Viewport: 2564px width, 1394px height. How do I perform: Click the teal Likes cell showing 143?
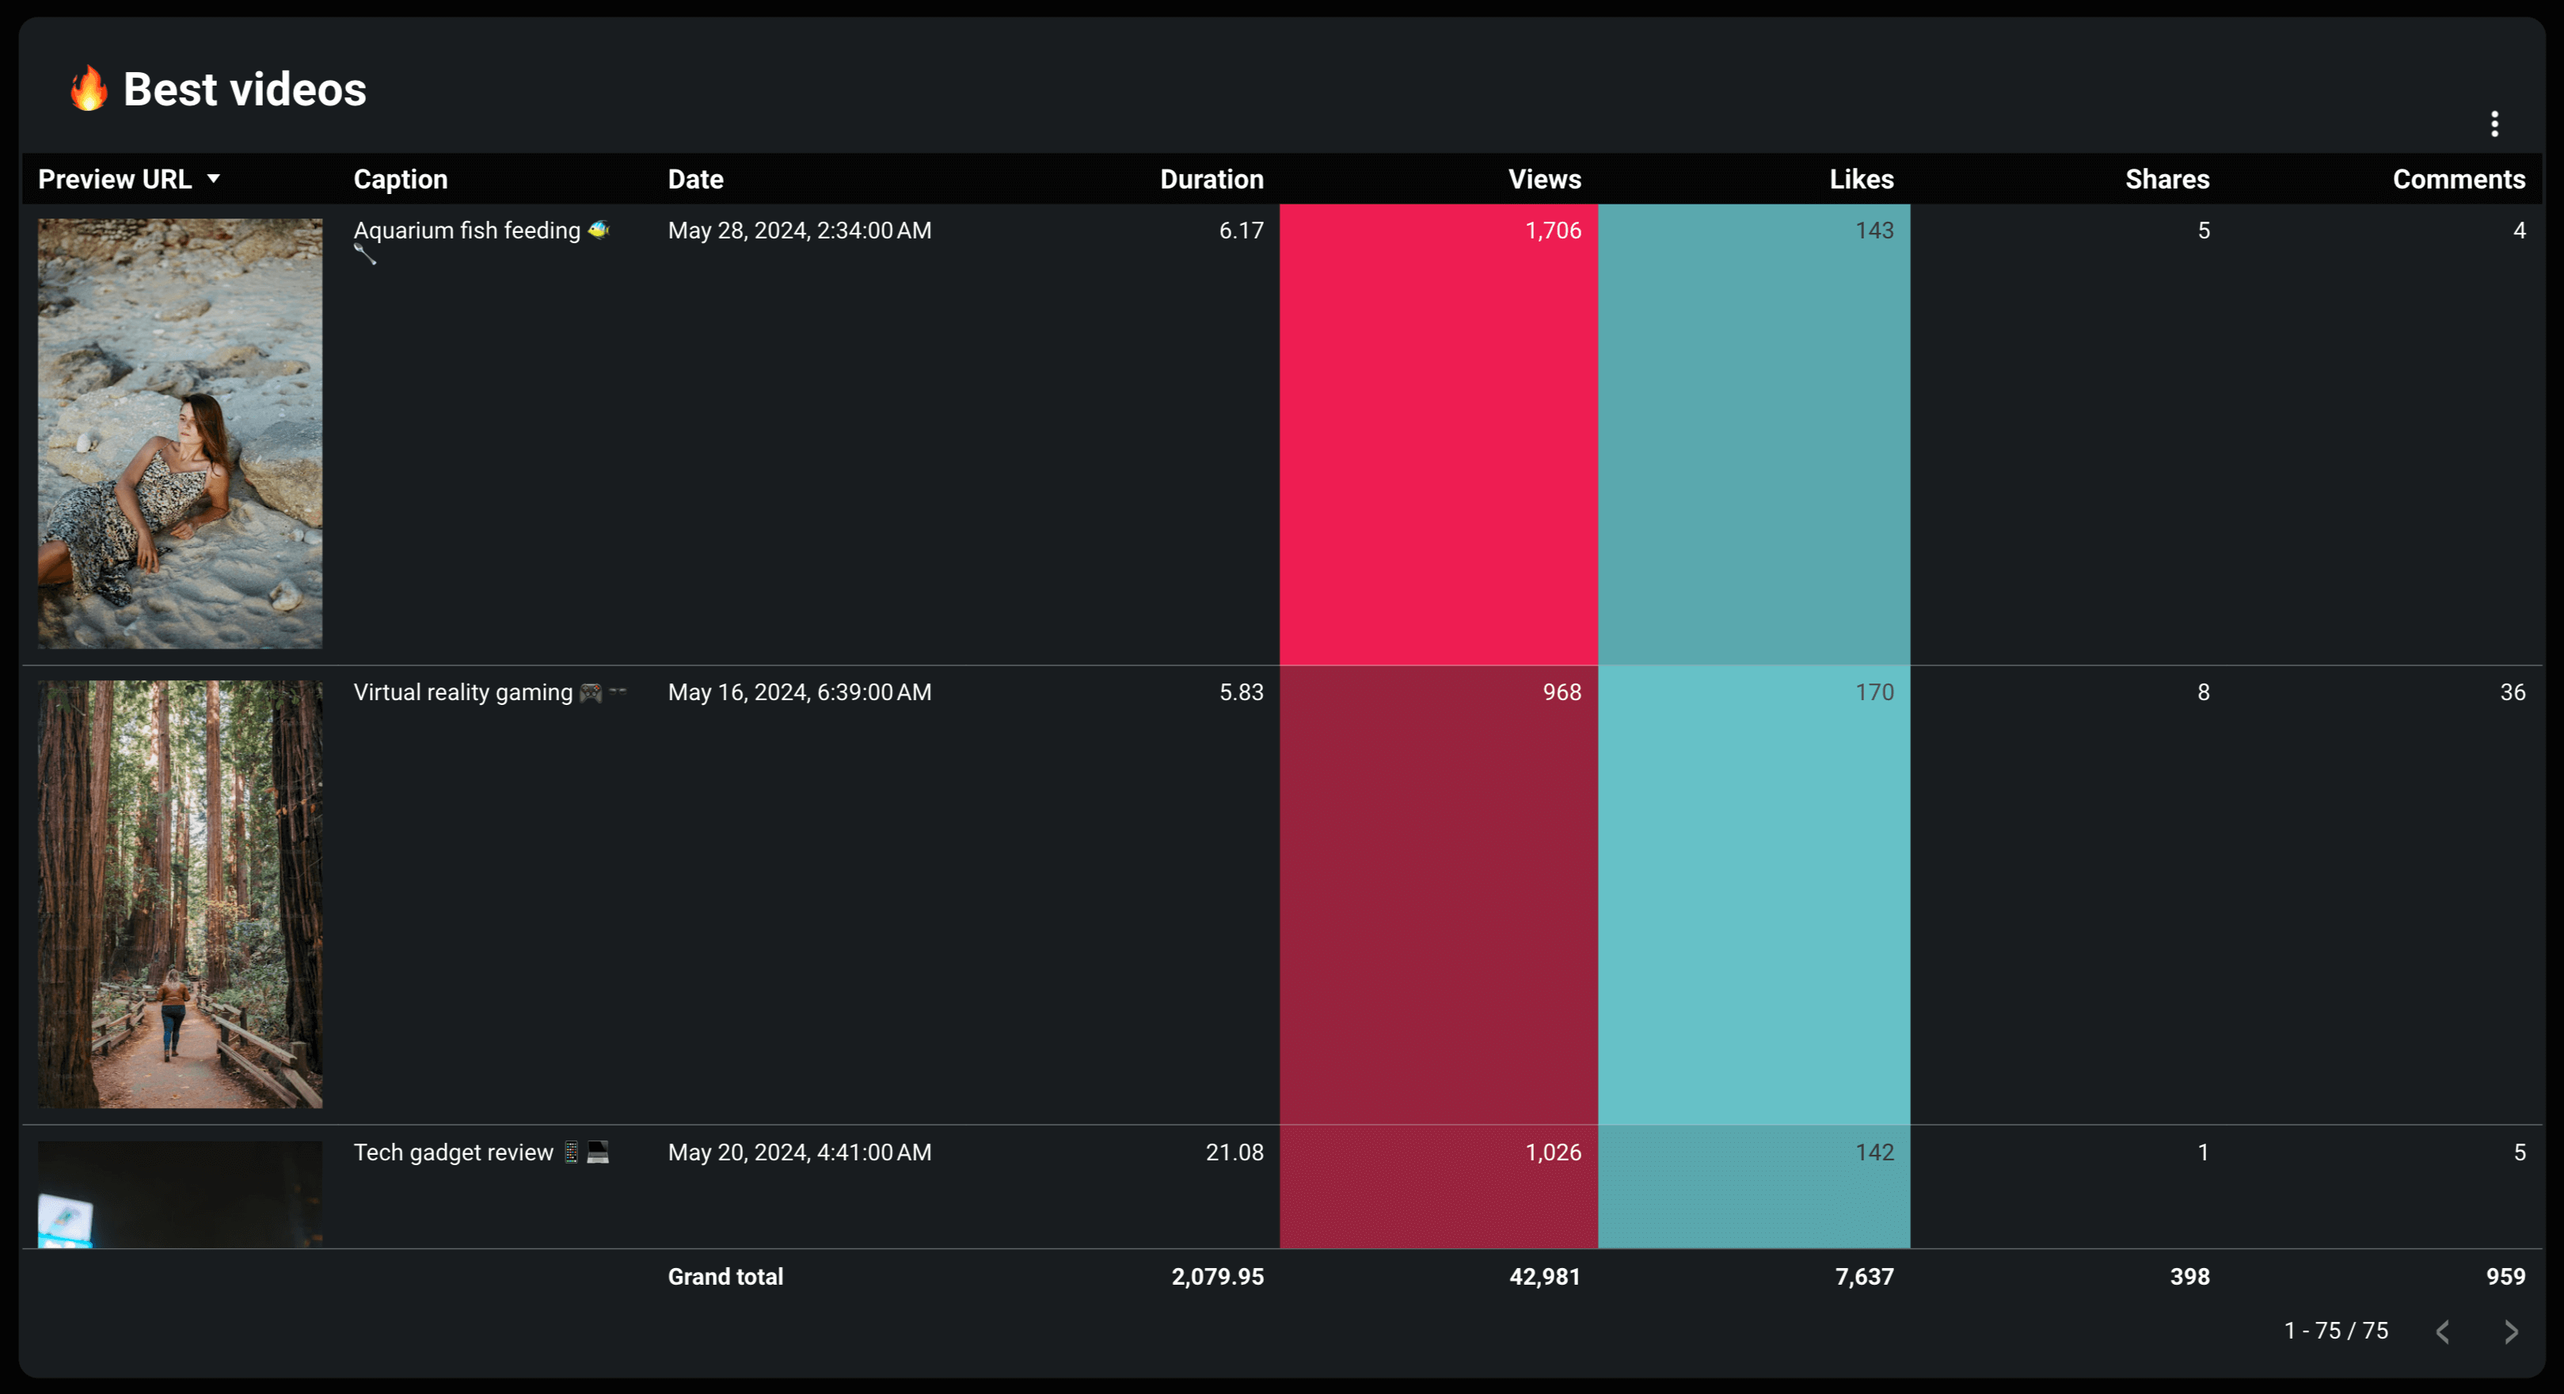pyautogui.click(x=1754, y=434)
